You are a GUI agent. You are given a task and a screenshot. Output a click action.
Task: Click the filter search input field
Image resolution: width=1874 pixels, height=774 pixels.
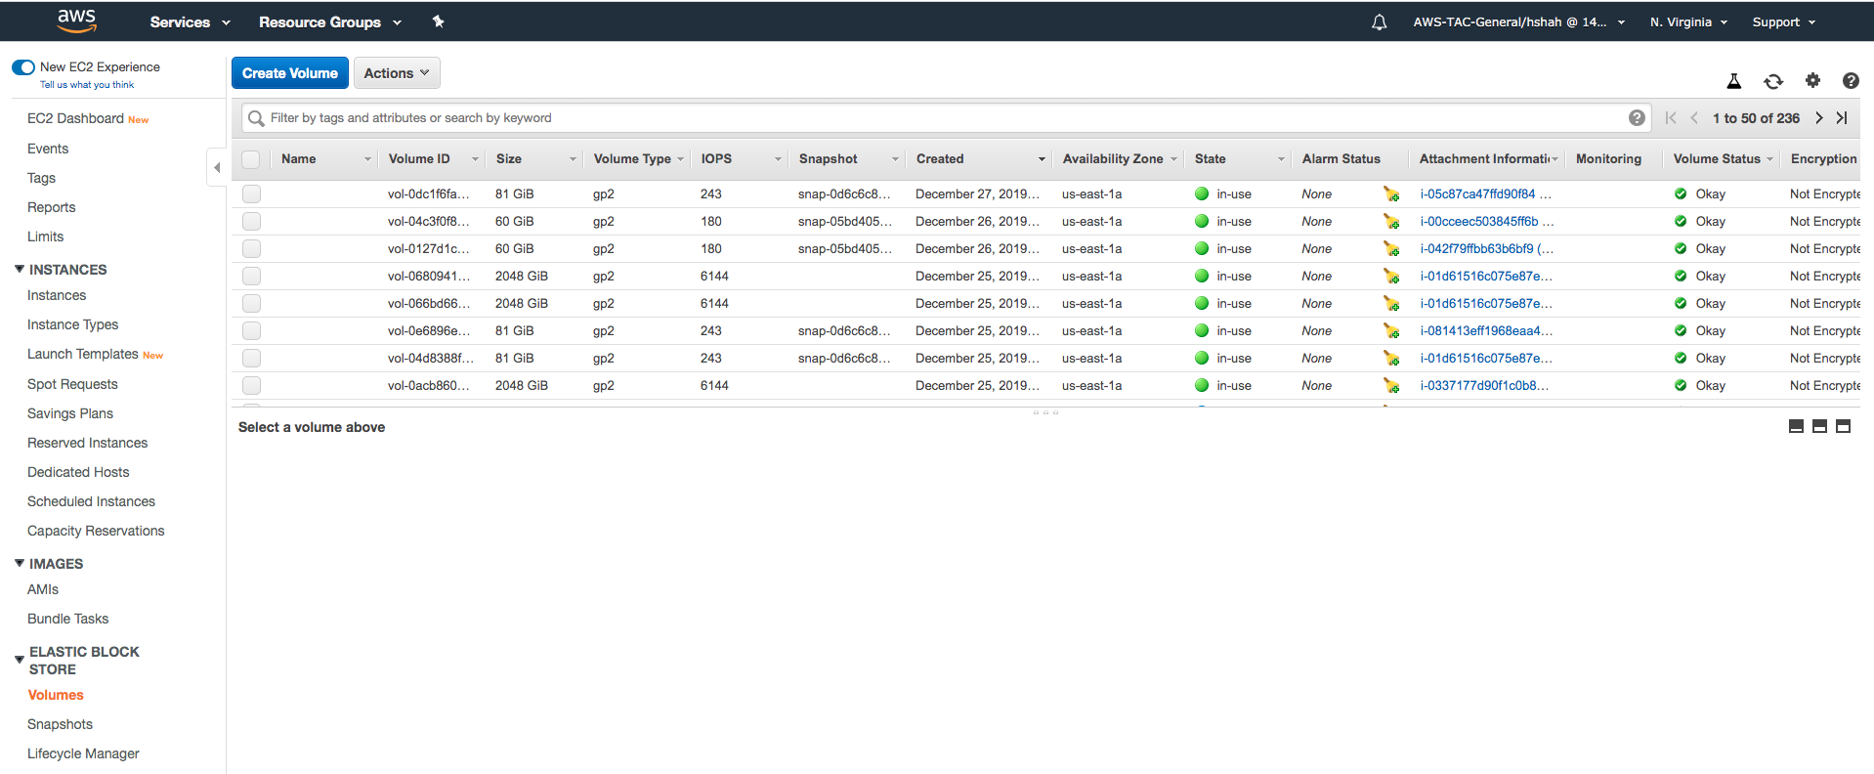938,118
